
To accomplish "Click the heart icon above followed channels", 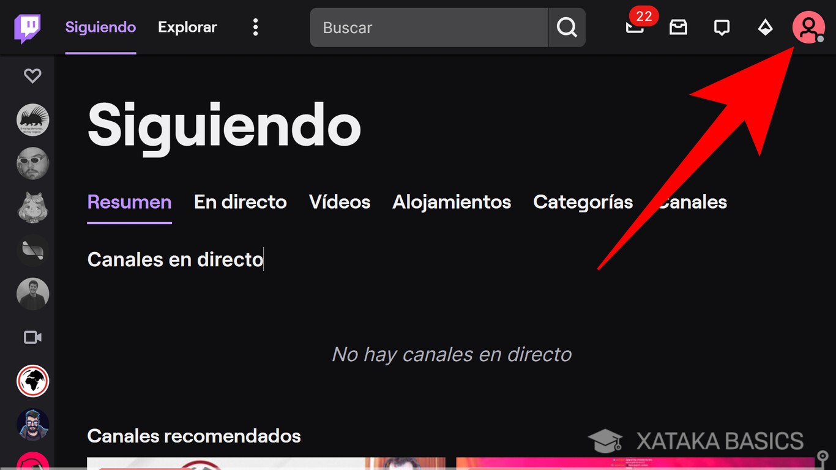I will pyautogui.click(x=32, y=75).
